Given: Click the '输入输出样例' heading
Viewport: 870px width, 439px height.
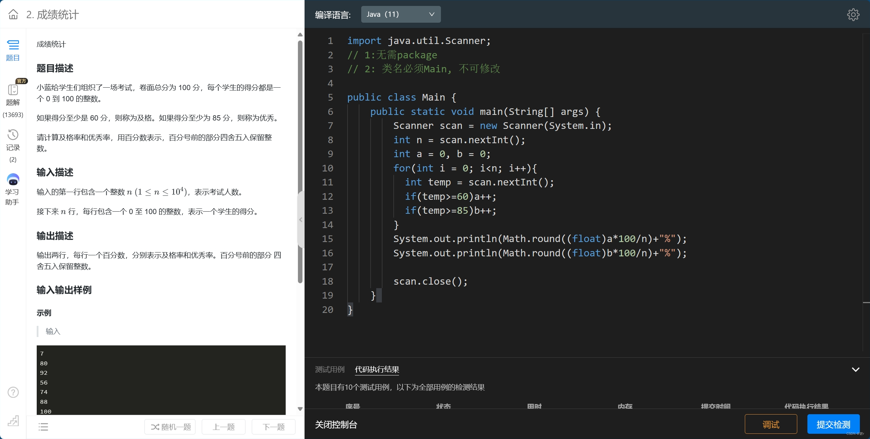Looking at the screenshot, I should point(64,290).
